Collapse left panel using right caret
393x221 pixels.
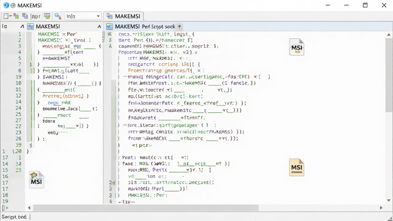99,26
